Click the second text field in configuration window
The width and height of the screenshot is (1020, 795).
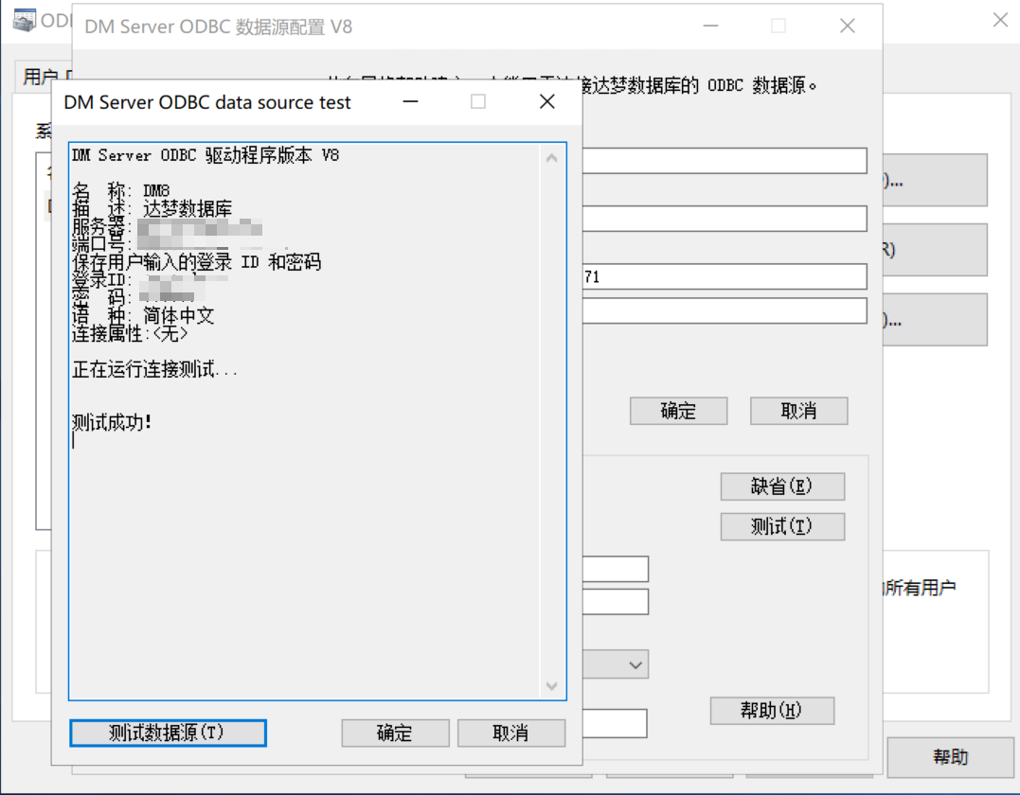(x=725, y=219)
